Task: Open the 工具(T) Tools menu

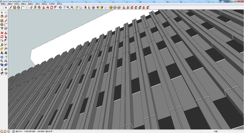Action: click(37, 4)
